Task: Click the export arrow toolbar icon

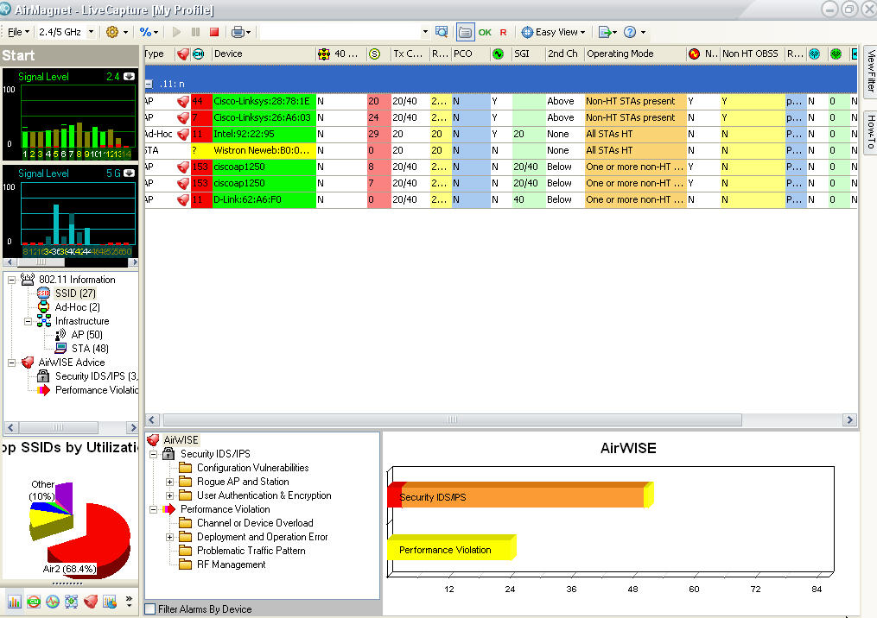Action: (x=605, y=32)
